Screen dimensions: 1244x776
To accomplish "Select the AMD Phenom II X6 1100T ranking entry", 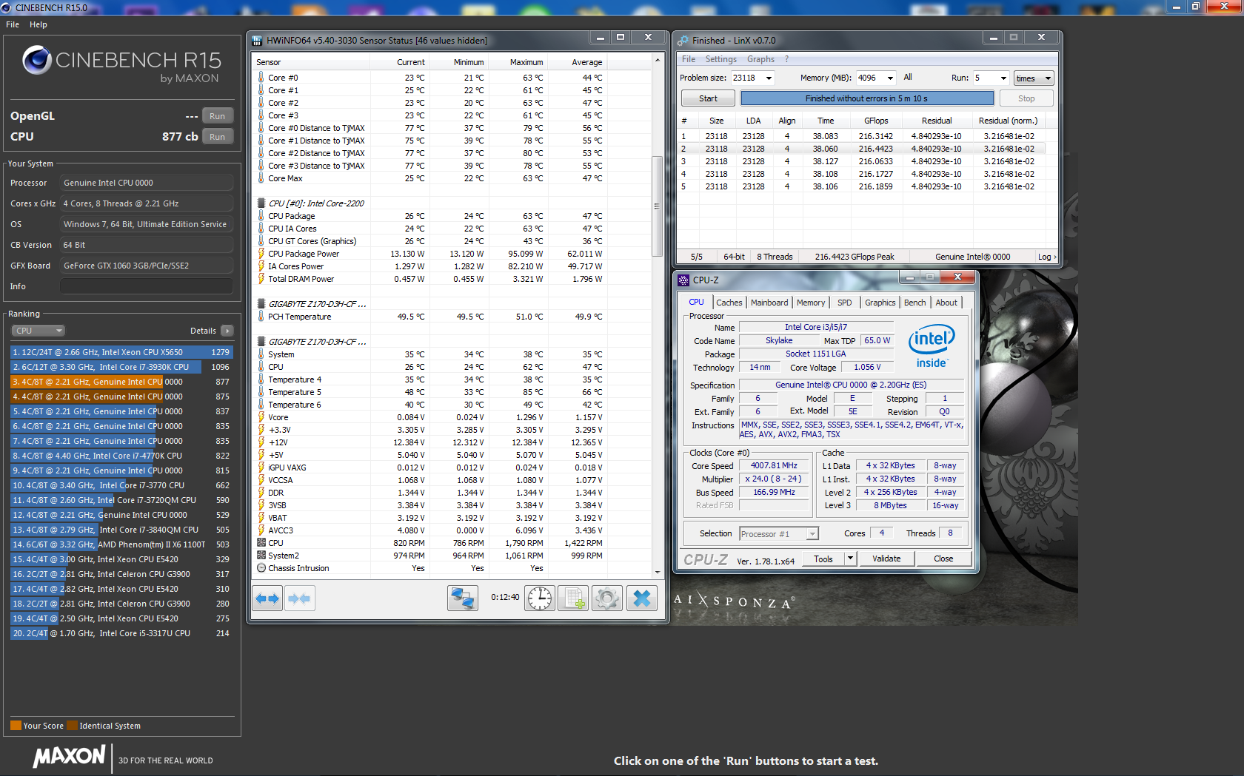I will click(121, 544).
